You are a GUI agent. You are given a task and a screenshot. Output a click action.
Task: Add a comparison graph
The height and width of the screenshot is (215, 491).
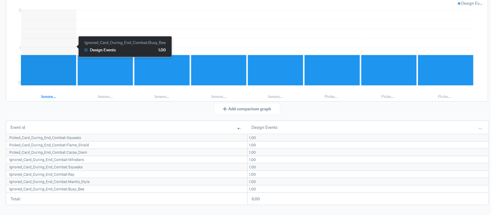coord(247,109)
